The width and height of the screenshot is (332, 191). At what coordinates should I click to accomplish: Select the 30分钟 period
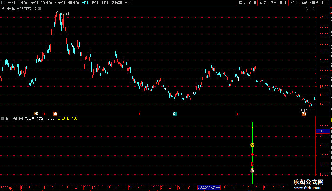(x=60, y=3)
